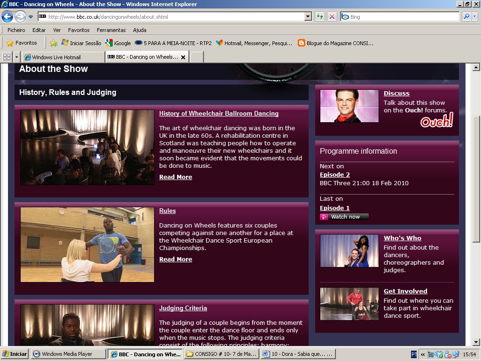Open the Iniciar Sessão favorite

(81, 43)
